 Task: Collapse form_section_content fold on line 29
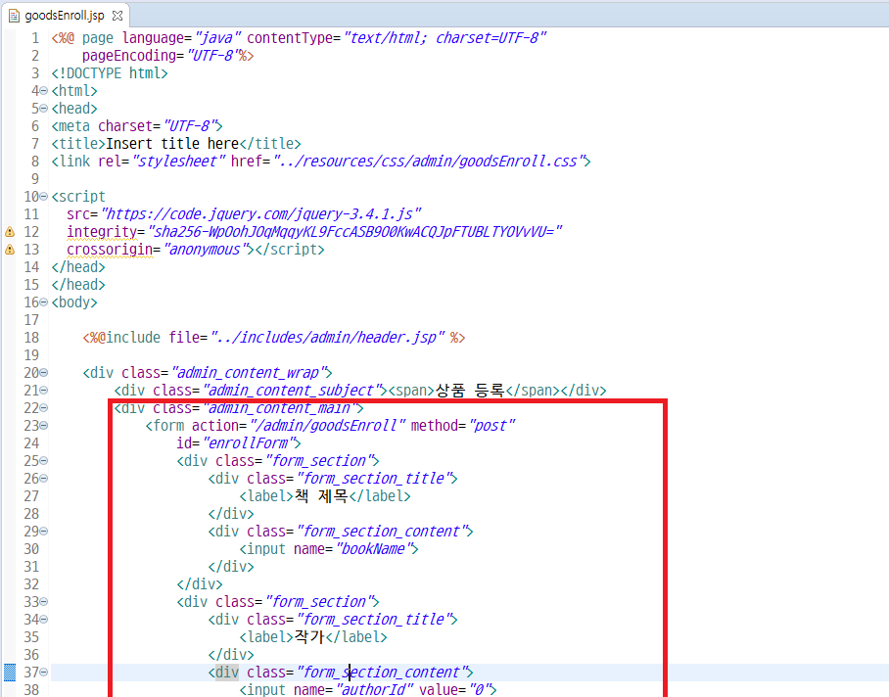coord(44,531)
